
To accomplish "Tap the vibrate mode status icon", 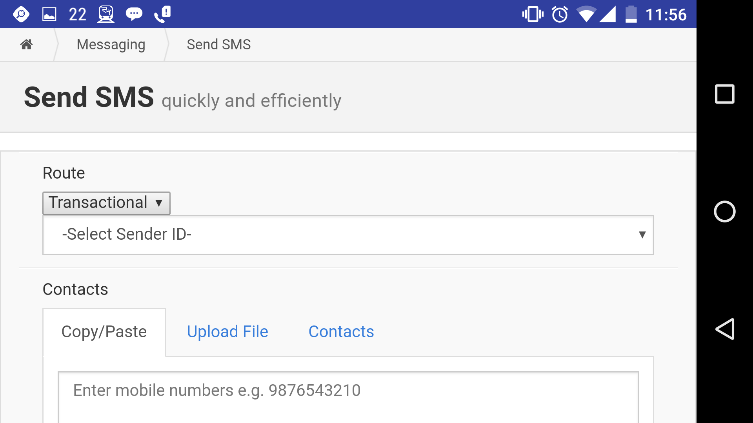I will click(x=533, y=14).
